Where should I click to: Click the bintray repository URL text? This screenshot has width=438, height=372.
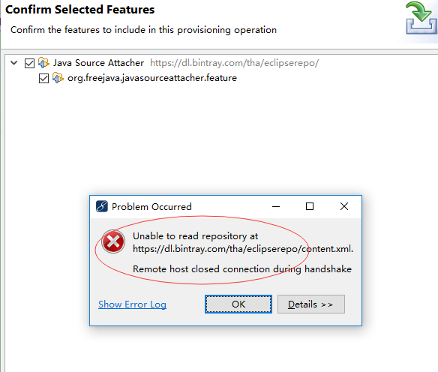[x=234, y=63]
